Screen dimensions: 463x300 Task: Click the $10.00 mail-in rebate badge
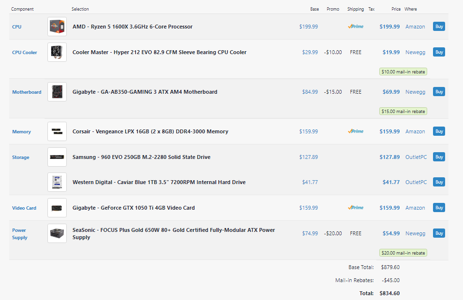coord(403,71)
